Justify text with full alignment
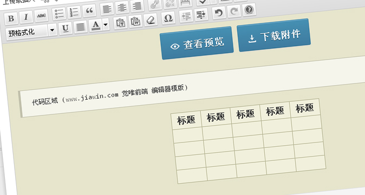 point(80,27)
